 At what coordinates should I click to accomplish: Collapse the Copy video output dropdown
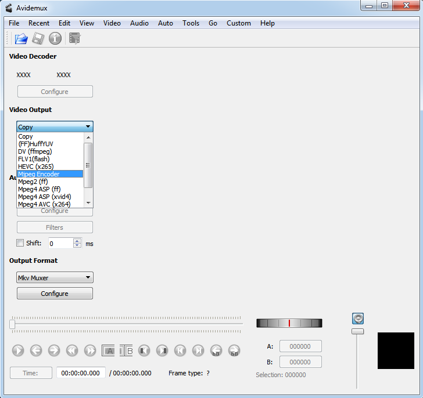(55, 126)
